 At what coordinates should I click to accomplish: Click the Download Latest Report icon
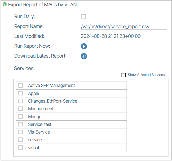point(84,56)
